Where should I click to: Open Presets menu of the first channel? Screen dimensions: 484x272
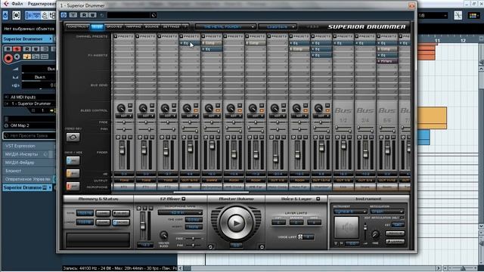(x=123, y=36)
